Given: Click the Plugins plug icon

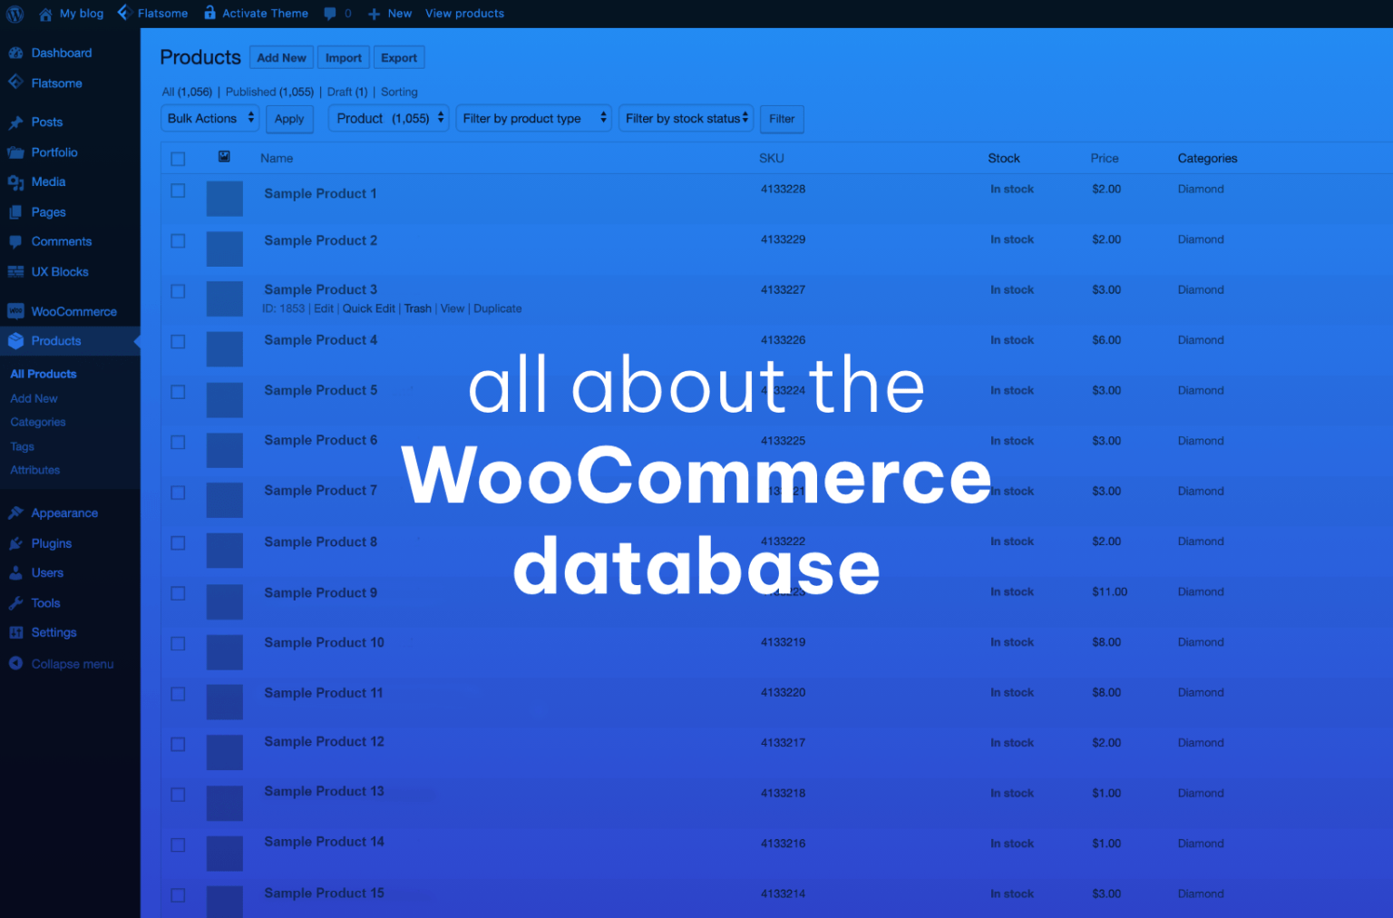Looking at the screenshot, I should click(x=15, y=542).
